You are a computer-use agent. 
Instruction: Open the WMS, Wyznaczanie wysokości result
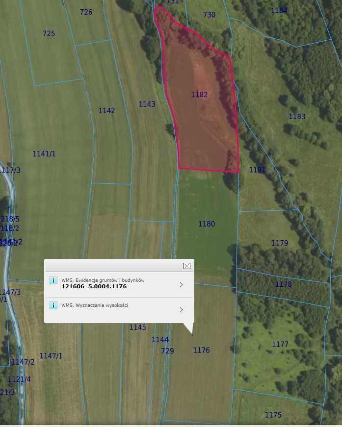pyautogui.click(x=94, y=305)
